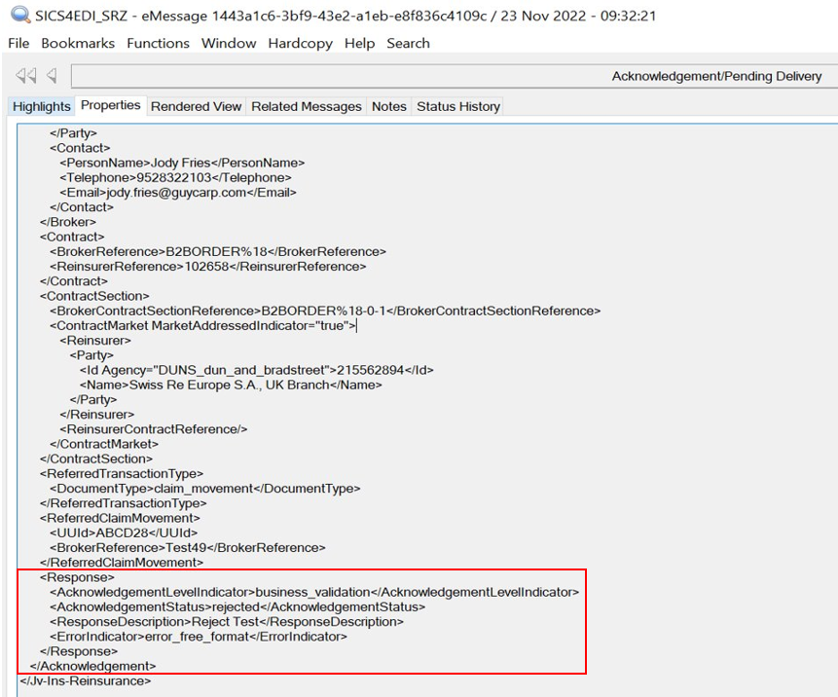Open the Hardcopy menu

[x=300, y=43]
